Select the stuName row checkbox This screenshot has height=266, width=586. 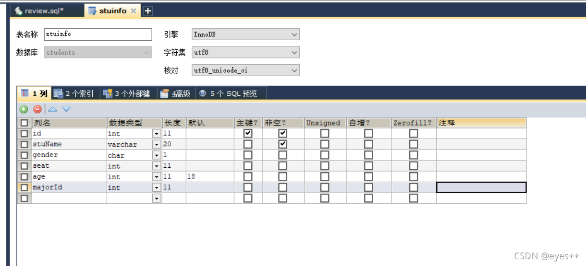[x=24, y=144]
